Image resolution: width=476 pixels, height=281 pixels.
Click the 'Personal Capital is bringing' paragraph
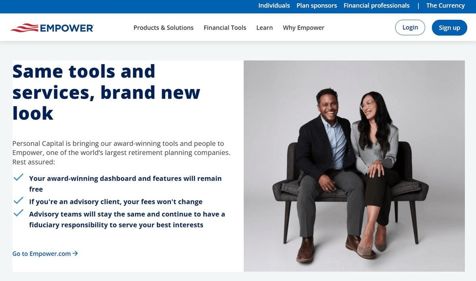click(x=121, y=153)
